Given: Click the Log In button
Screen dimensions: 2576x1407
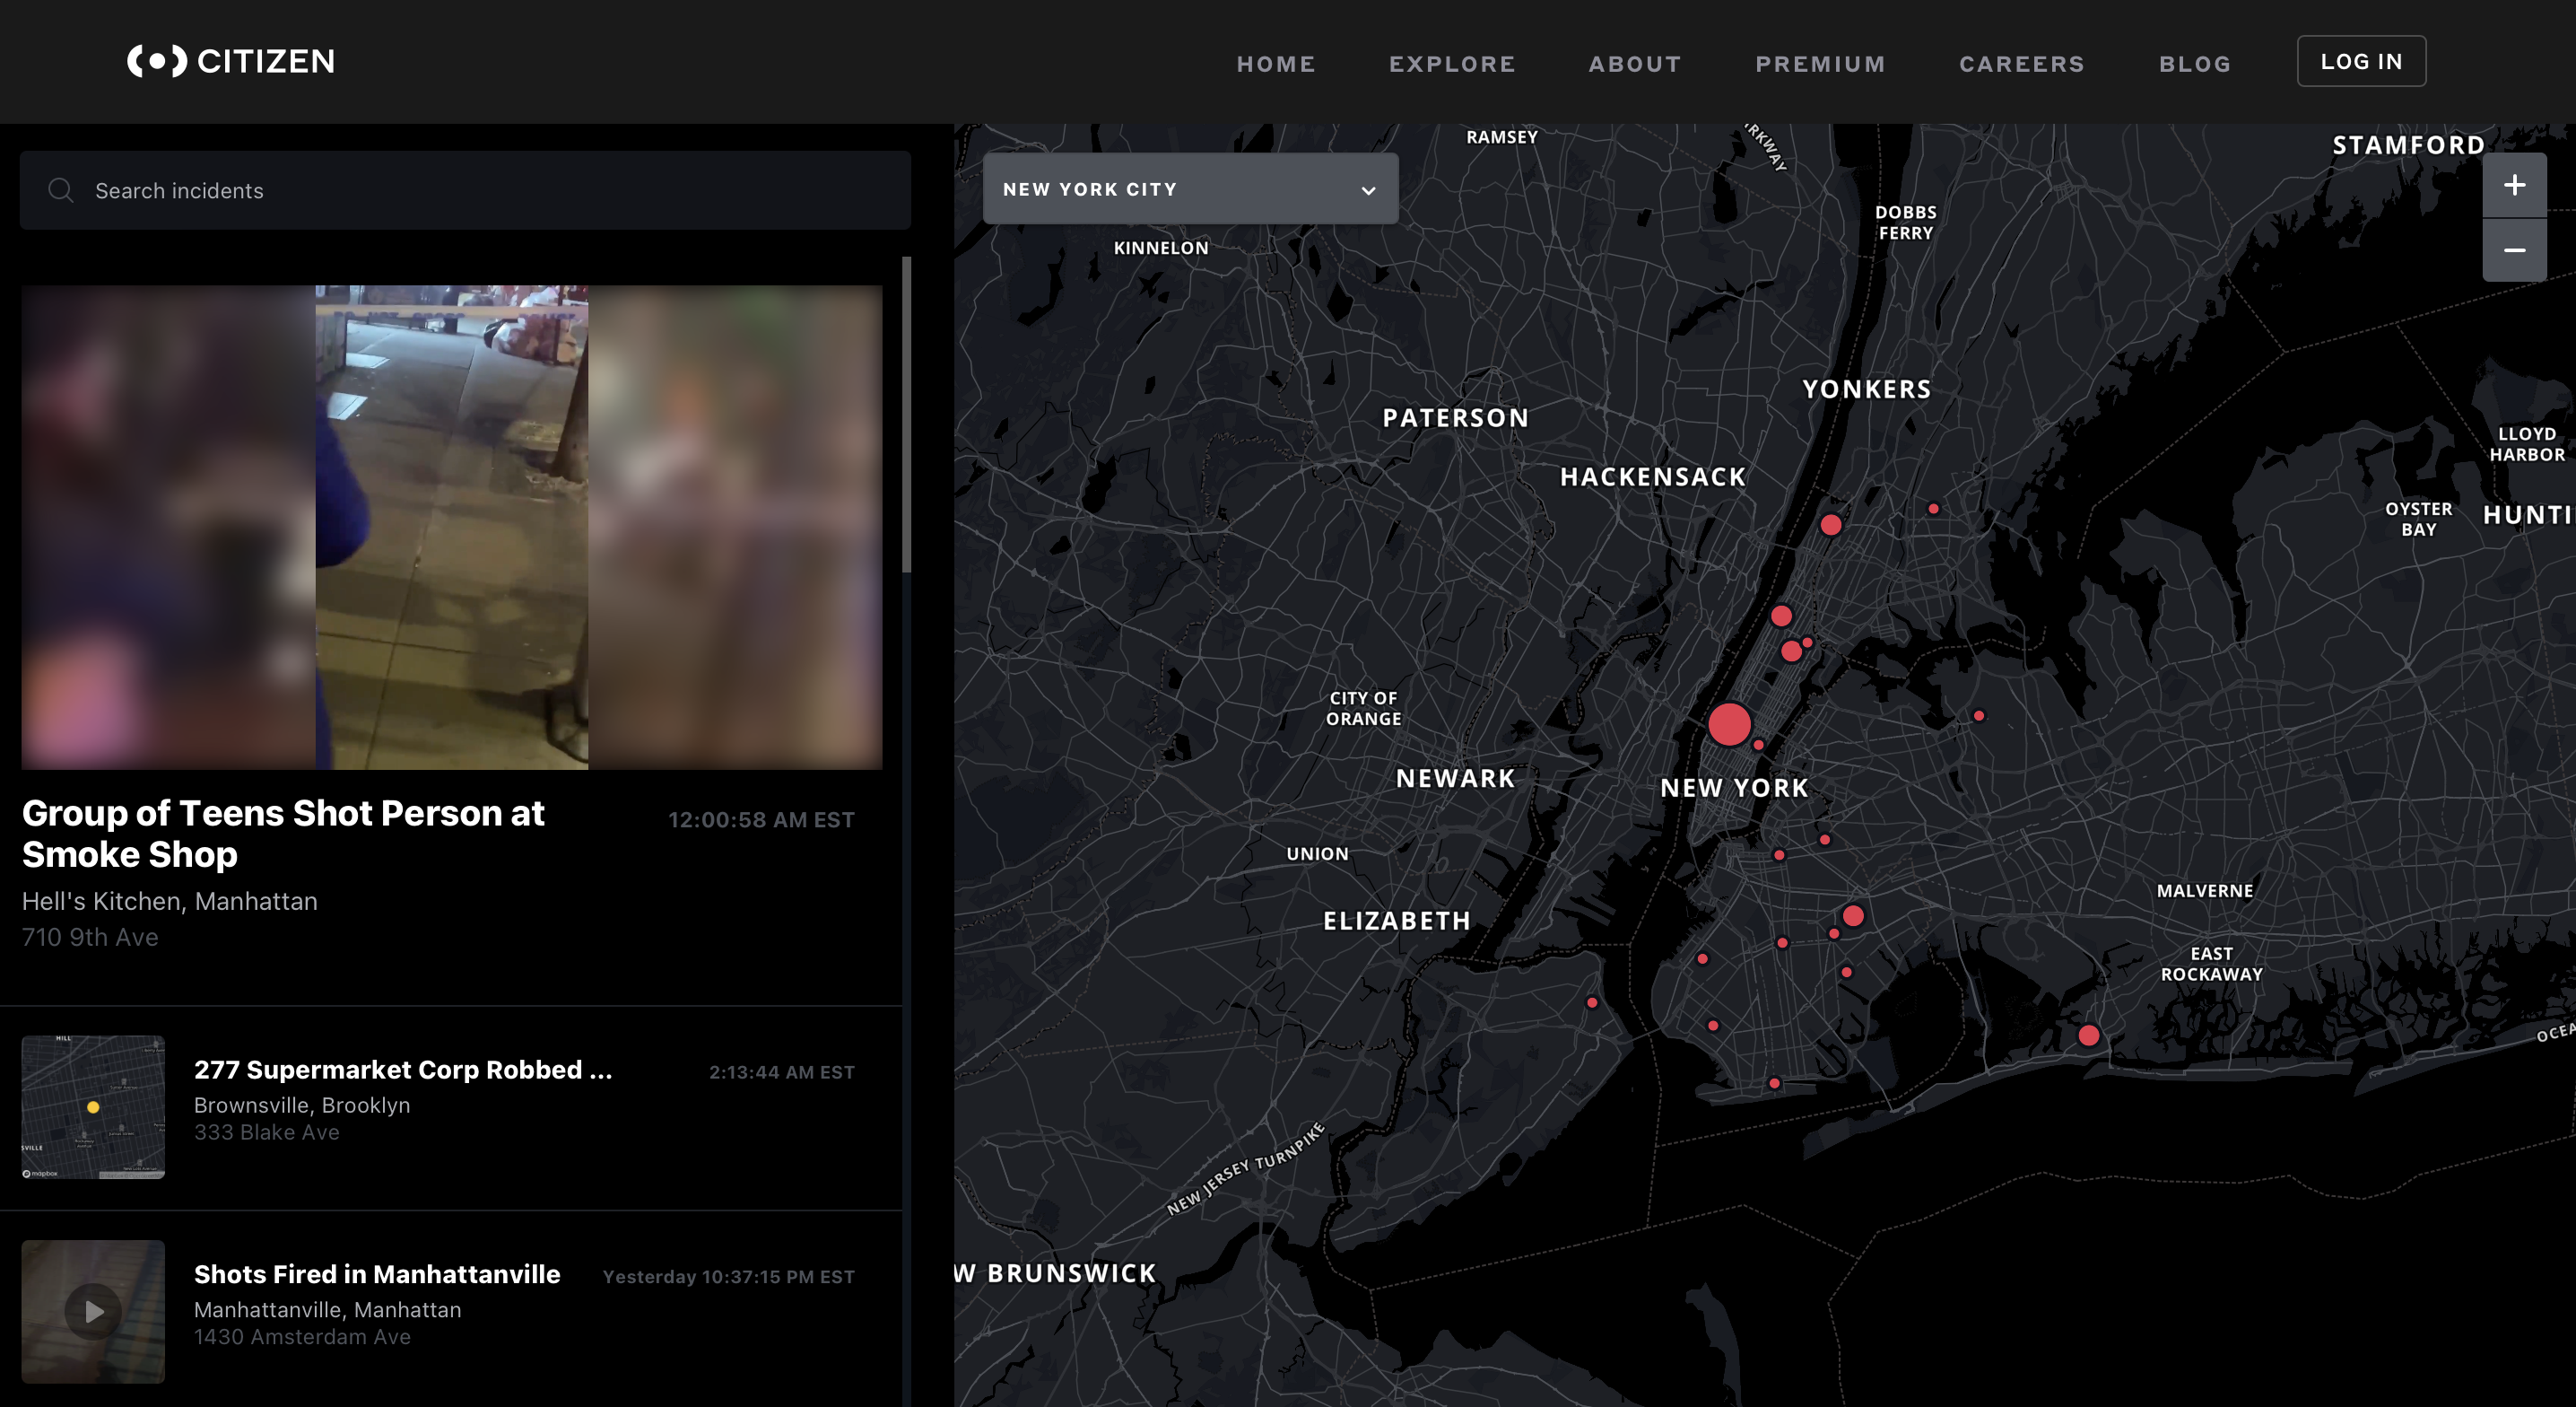Looking at the screenshot, I should click(2361, 61).
